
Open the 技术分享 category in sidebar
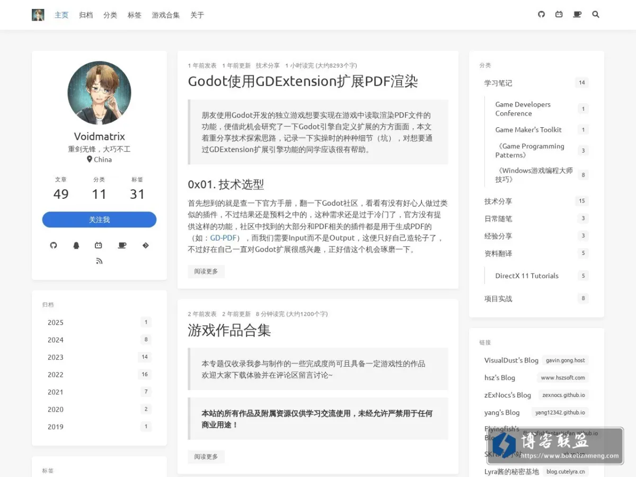click(536, 201)
